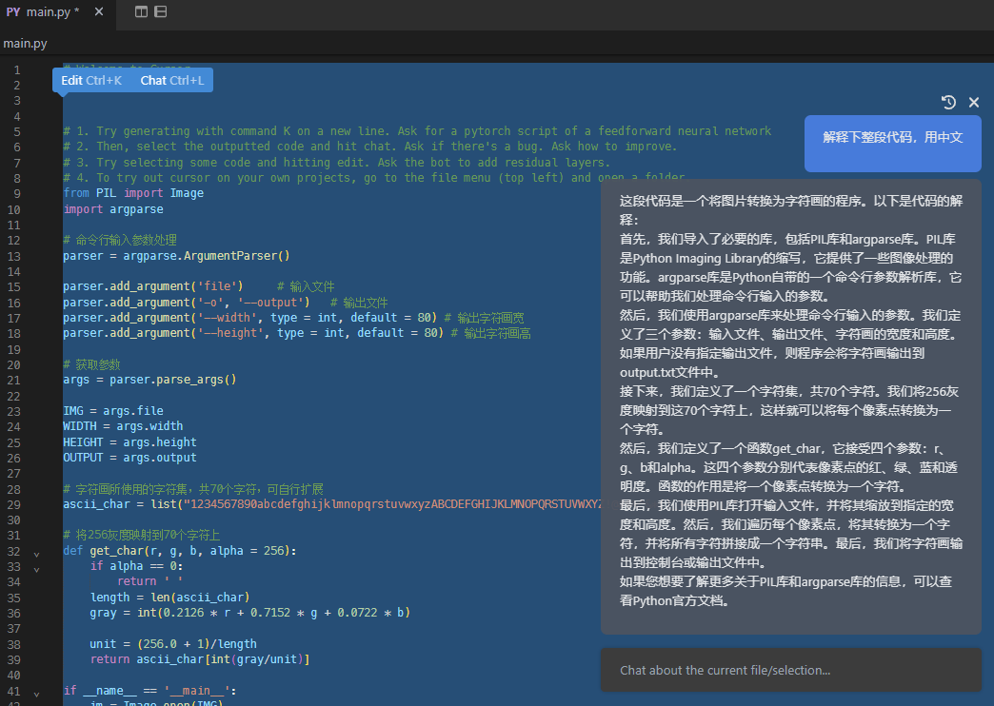Click 'return ascii_char[int(gray/unit)]' line
This screenshot has width=994, height=706.
(x=200, y=659)
